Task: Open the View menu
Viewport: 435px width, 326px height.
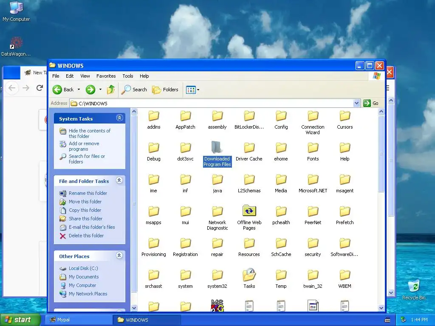Action: tap(85, 76)
